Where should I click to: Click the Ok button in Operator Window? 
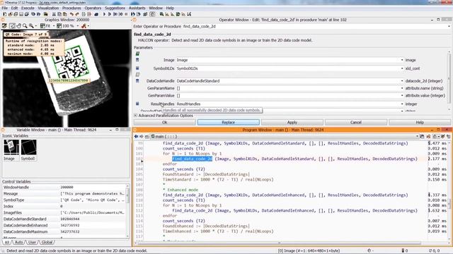click(165, 122)
